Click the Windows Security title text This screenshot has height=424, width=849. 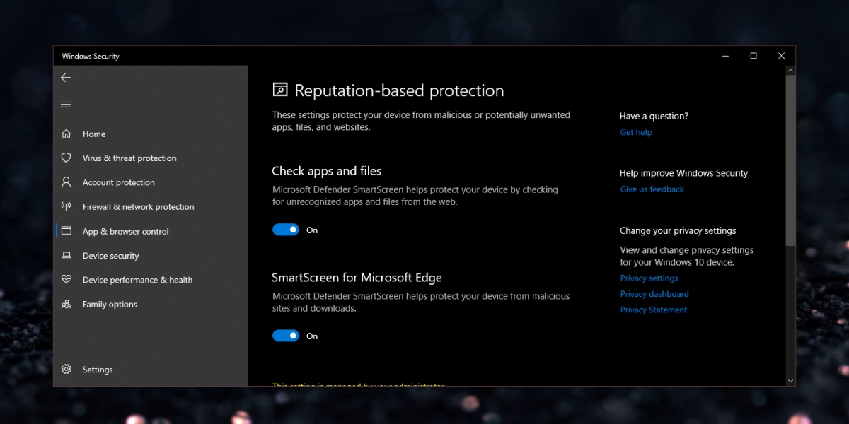[x=91, y=56]
